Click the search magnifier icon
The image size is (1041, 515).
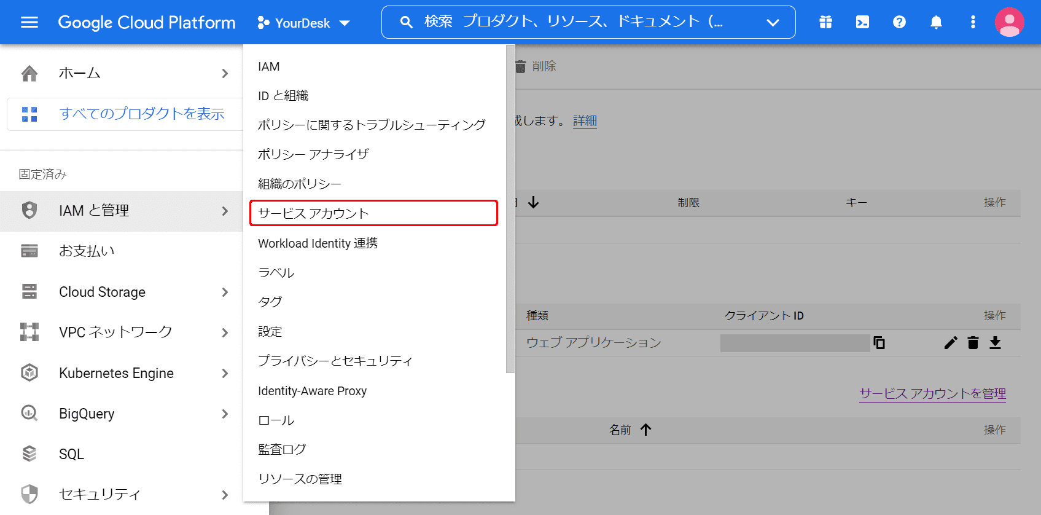pos(406,22)
